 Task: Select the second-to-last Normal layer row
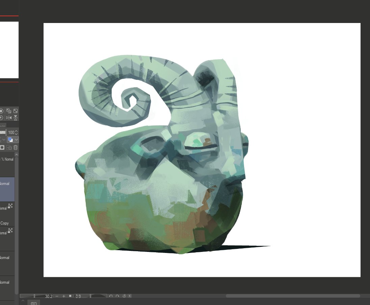(7, 263)
